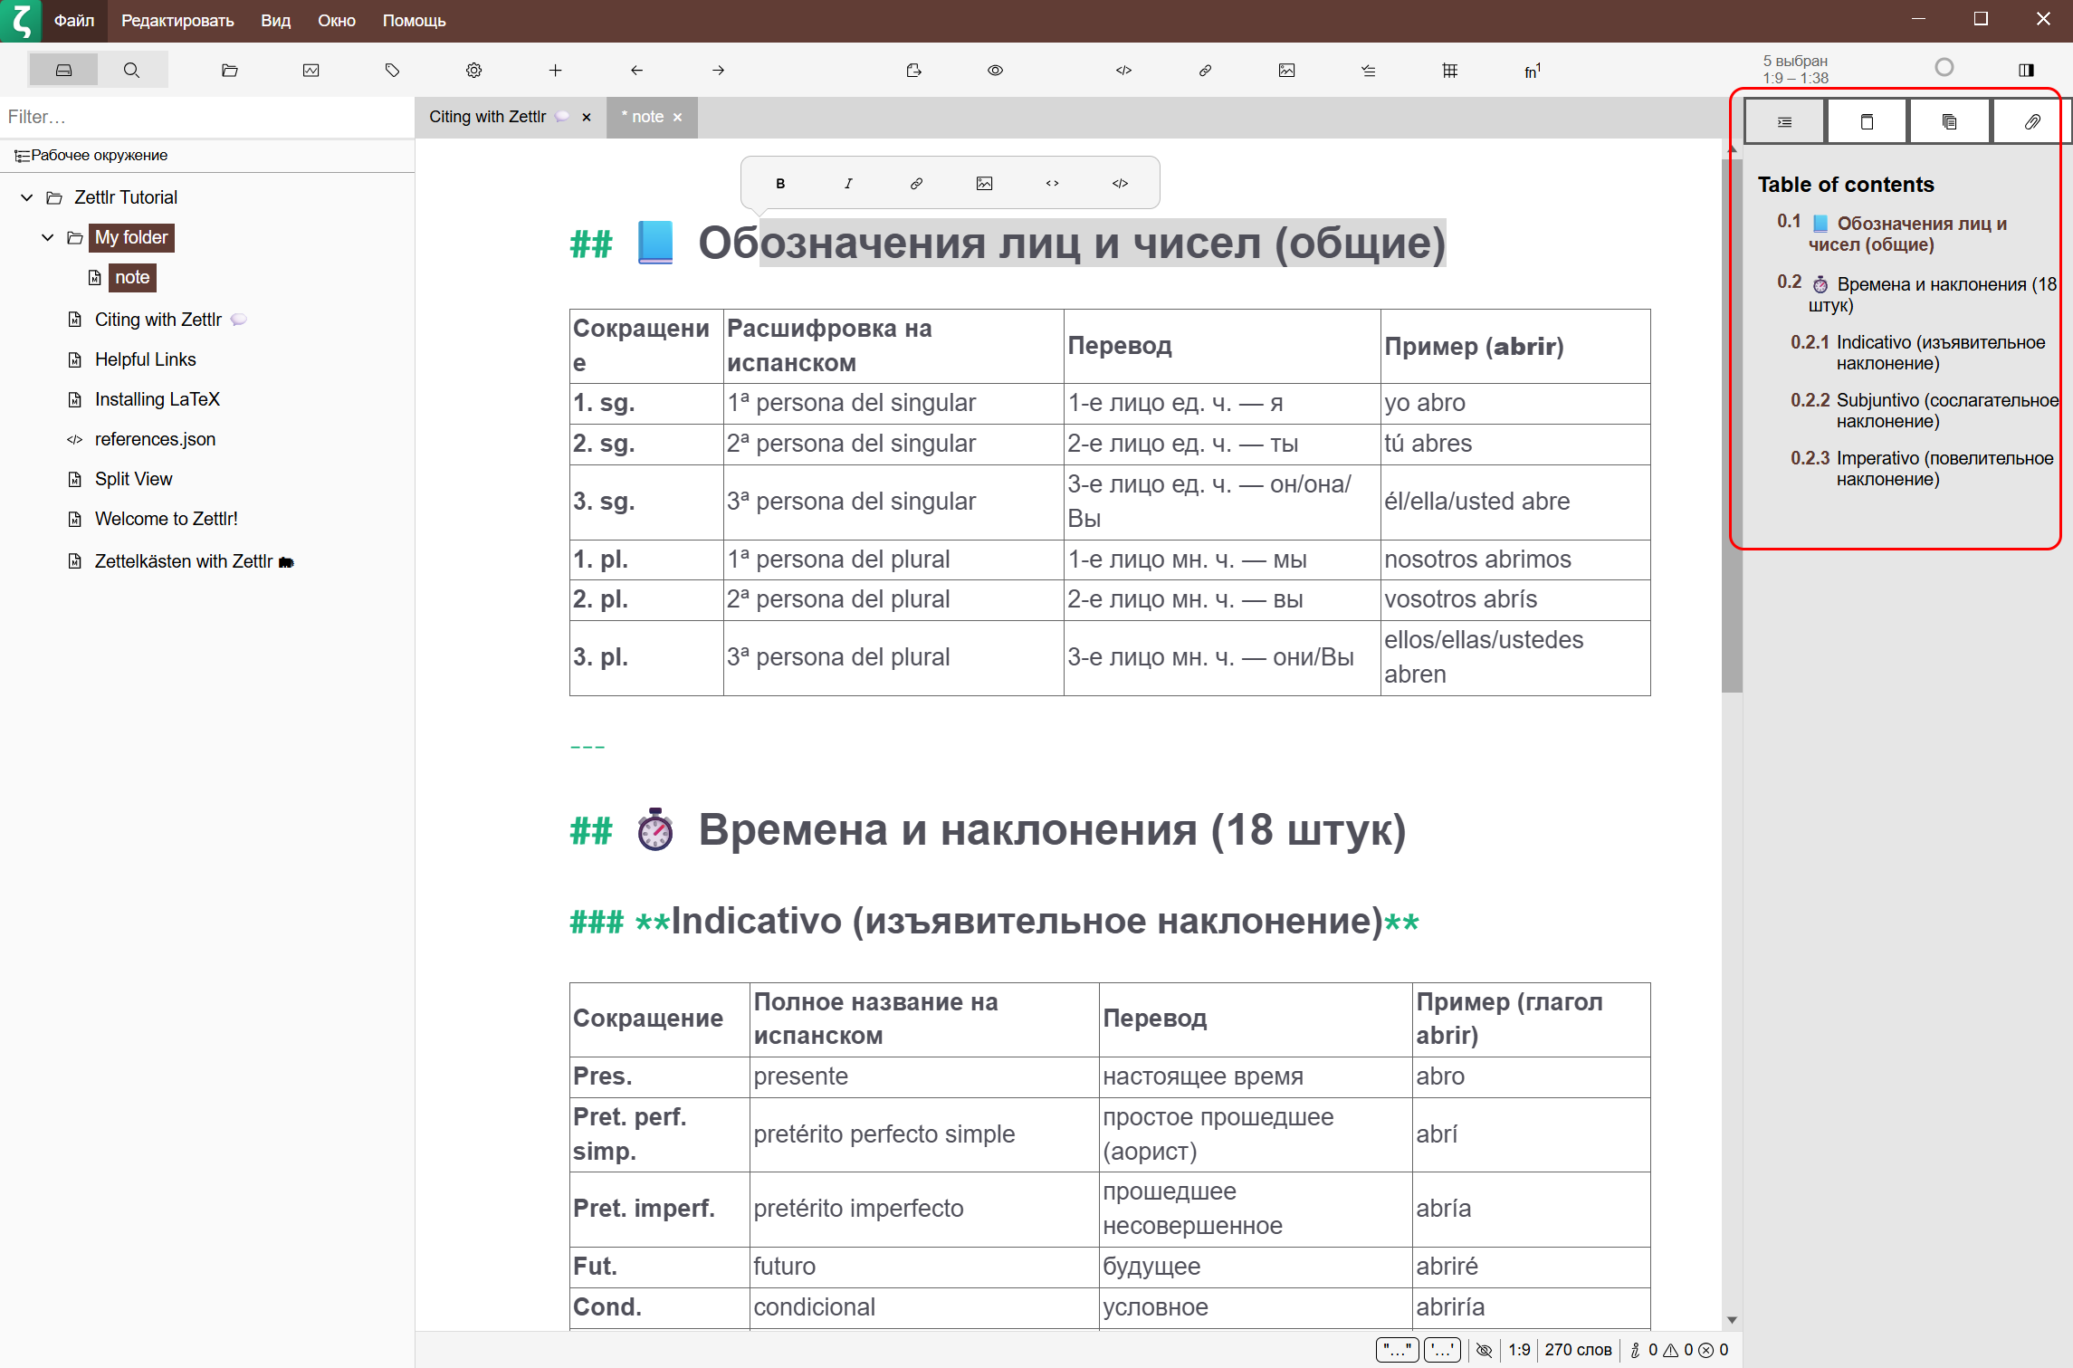Switch to the Citing with Zettlr tab

[x=487, y=117]
